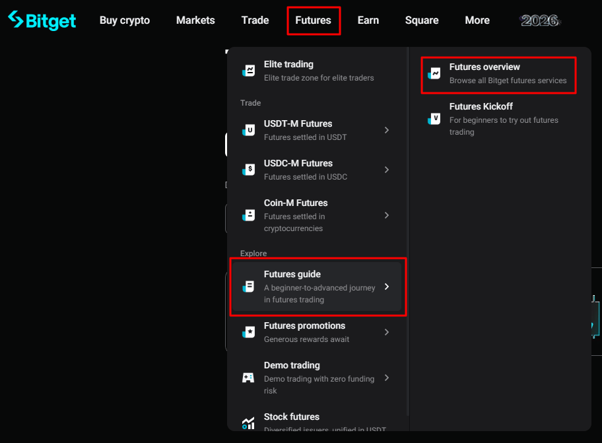Open Futures promotions title
Viewport: 602px width, 443px height.
[304, 325]
